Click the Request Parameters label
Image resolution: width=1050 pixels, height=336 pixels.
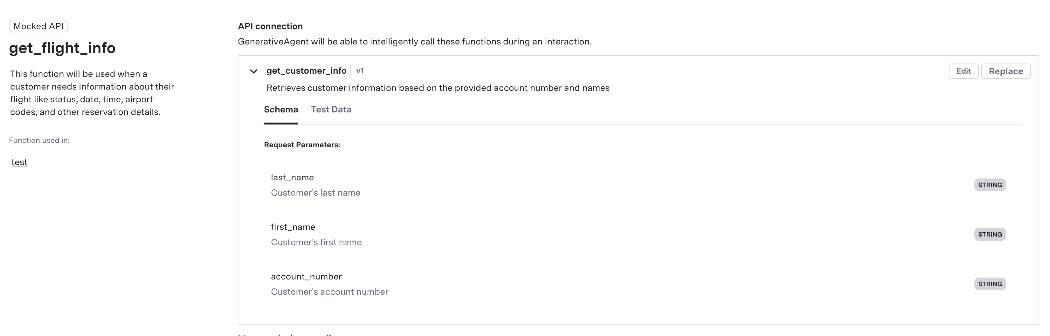click(302, 145)
